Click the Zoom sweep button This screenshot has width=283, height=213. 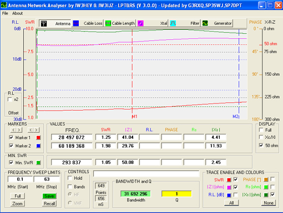point(18,204)
